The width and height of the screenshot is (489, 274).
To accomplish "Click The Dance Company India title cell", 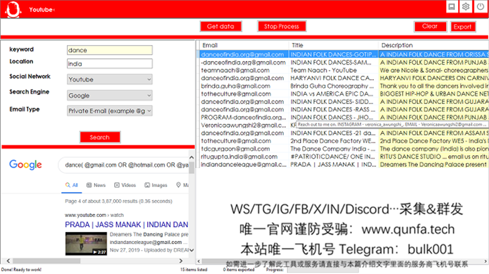I will pyautogui.click(x=334, y=149).
